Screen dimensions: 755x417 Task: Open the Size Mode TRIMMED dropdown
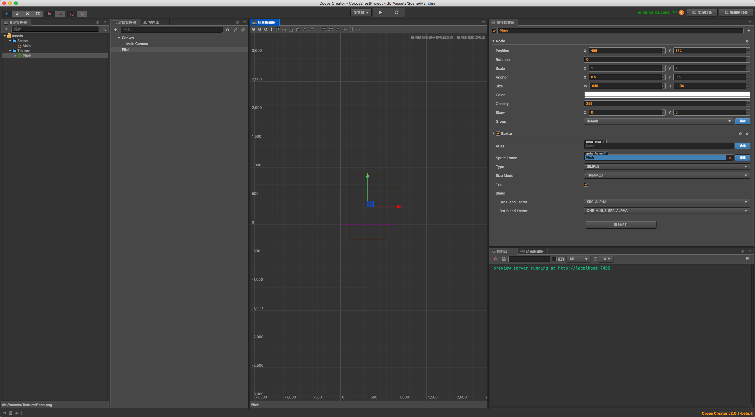(667, 175)
